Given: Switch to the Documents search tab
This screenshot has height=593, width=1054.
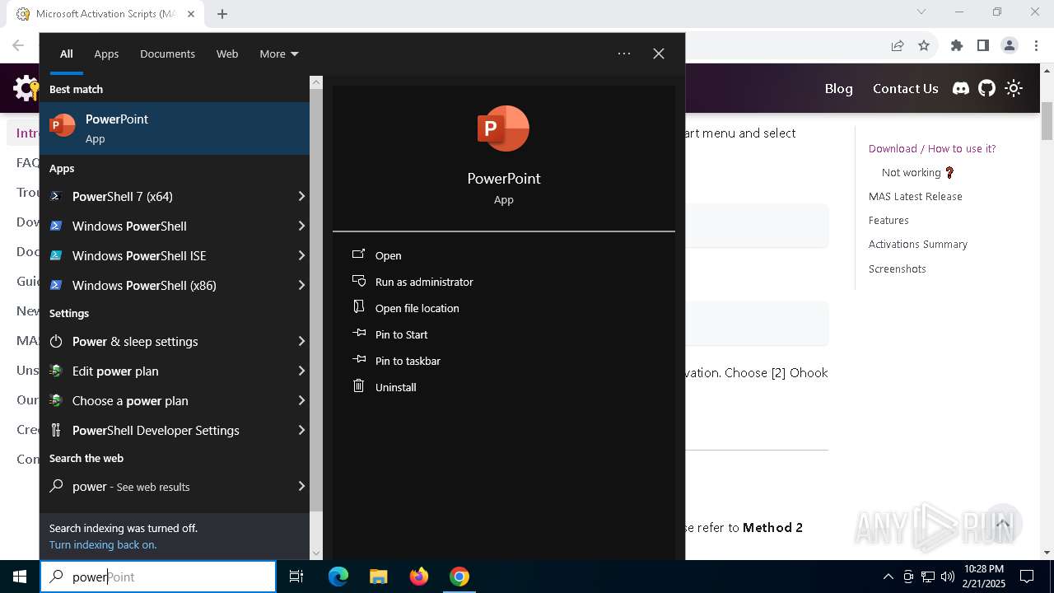Looking at the screenshot, I should tap(167, 54).
